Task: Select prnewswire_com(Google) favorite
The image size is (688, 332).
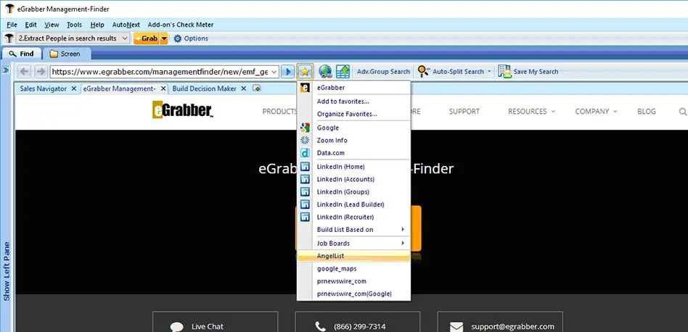Action: click(353, 294)
